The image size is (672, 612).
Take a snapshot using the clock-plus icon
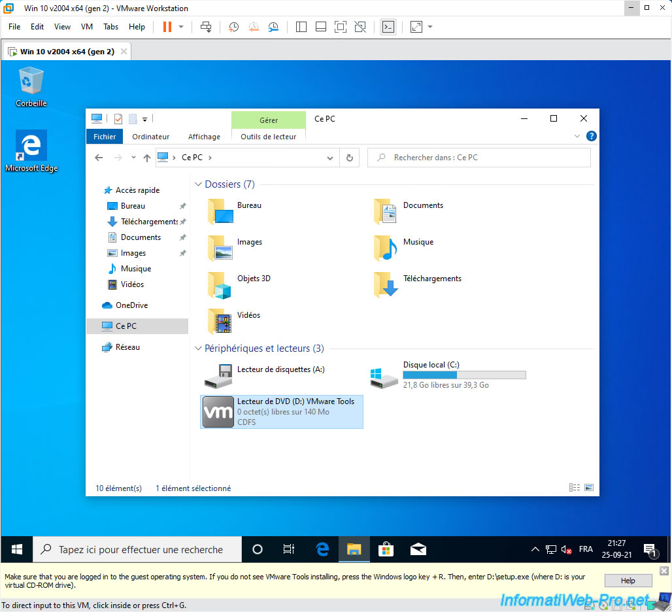[x=233, y=27]
